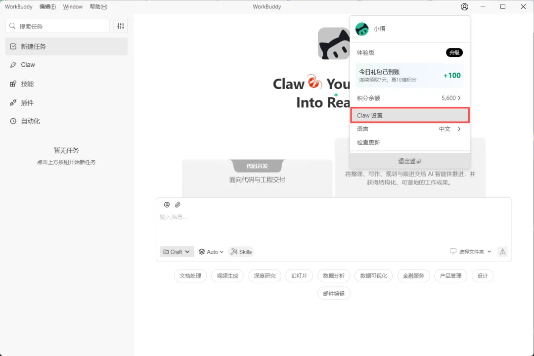Click the 新建任务 compose icon
The width and height of the screenshot is (534, 356).
(x=13, y=46)
